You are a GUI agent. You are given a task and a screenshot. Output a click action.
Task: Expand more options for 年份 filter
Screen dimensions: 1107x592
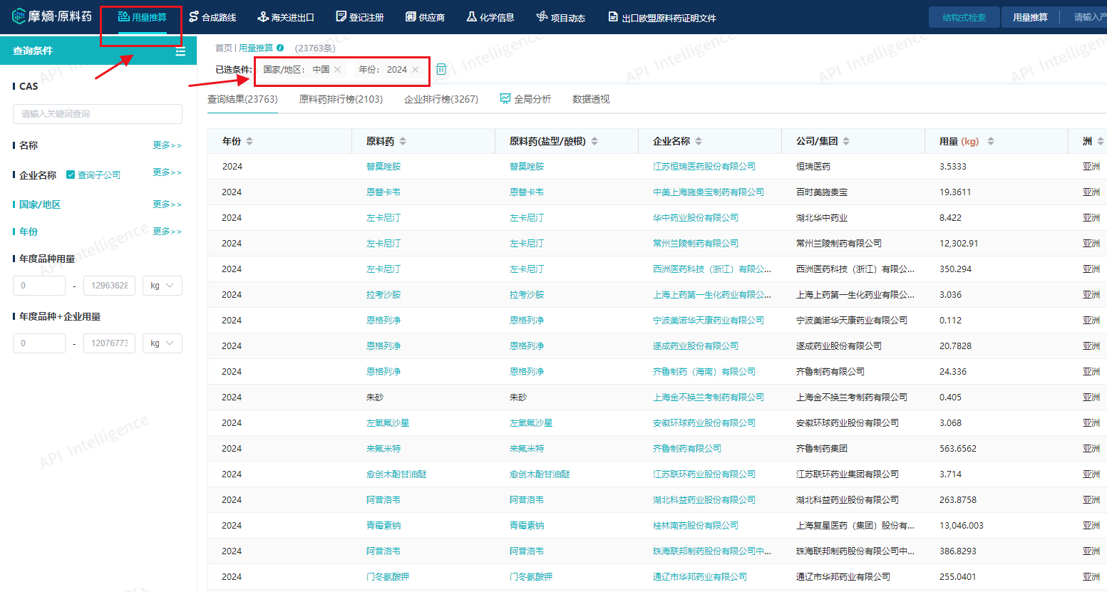[167, 232]
